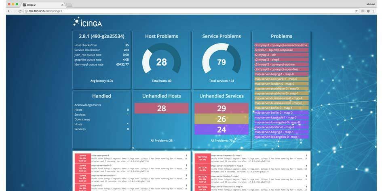The height and width of the screenshot is (191, 384).
Task: Select map-server-kapstadt-1 - map-0 problem
Action: (x=281, y=118)
